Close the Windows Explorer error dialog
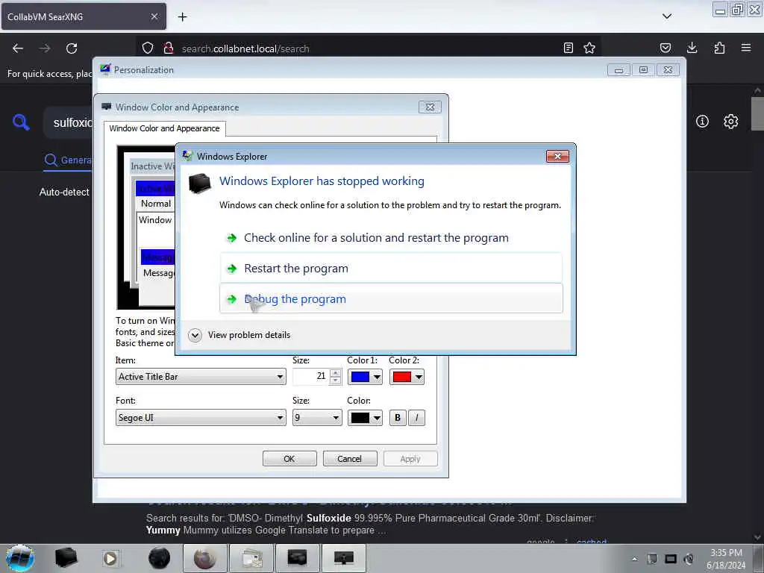 (557, 156)
